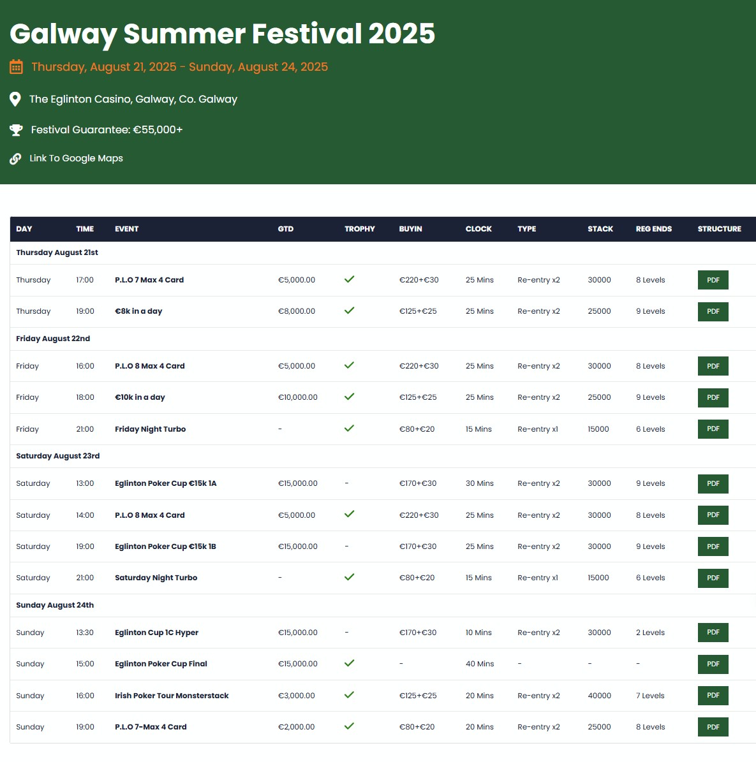Click trophy checkmark for €8k in a day

coord(349,311)
